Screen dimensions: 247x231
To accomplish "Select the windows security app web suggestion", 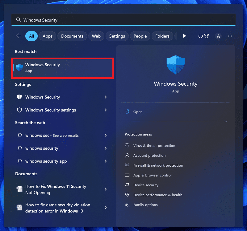I will point(63,161).
